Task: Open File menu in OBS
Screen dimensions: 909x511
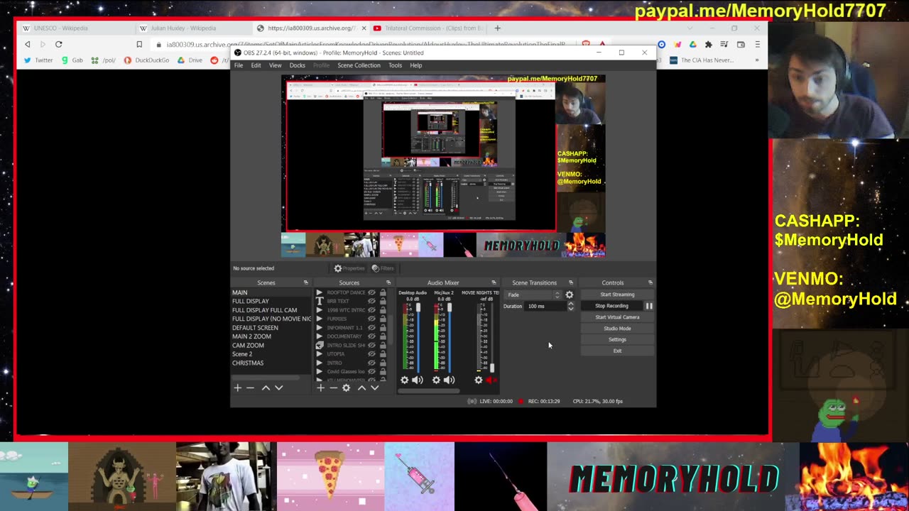Action: coord(239,65)
